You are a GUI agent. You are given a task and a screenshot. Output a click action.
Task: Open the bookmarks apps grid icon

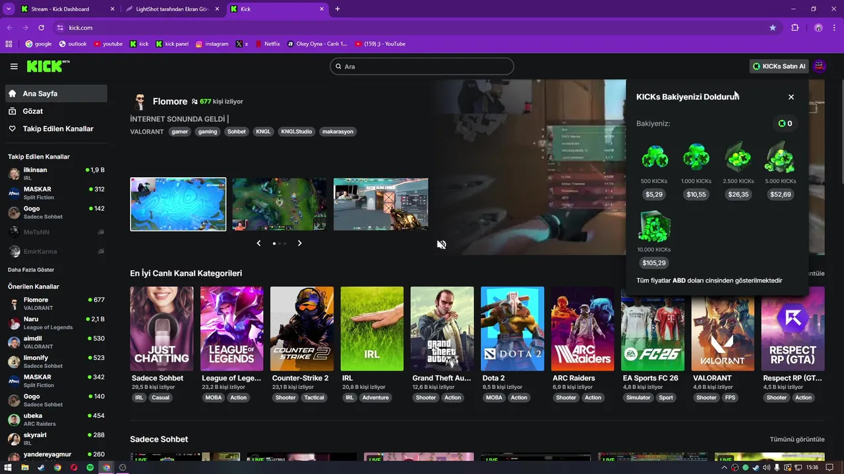click(x=9, y=44)
